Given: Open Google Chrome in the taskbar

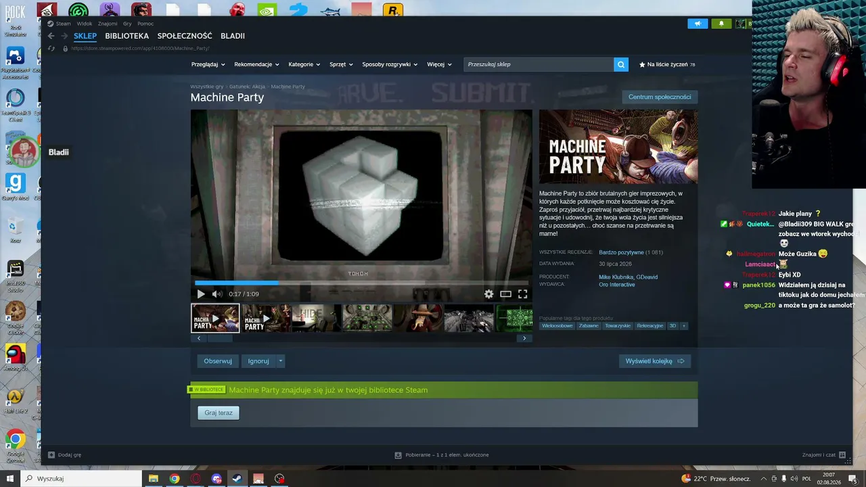Looking at the screenshot, I should [x=175, y=479].
